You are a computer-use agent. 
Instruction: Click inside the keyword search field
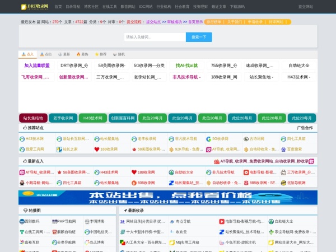coord(155,37)
